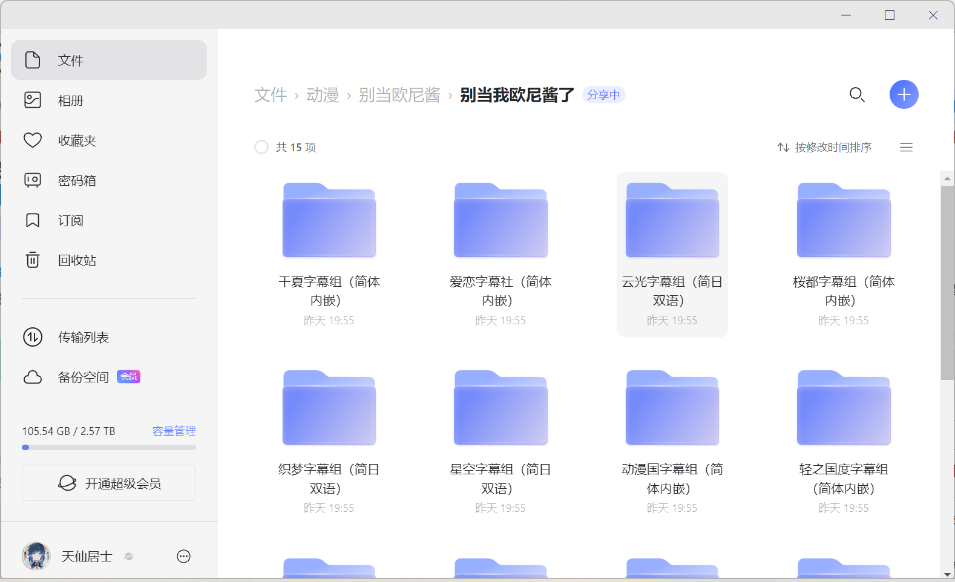Minimize the window
This screenshot has width=955, height=582.
click(x=846, y=15)
